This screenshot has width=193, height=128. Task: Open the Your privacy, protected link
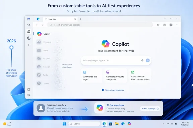[x=113, y=90]
